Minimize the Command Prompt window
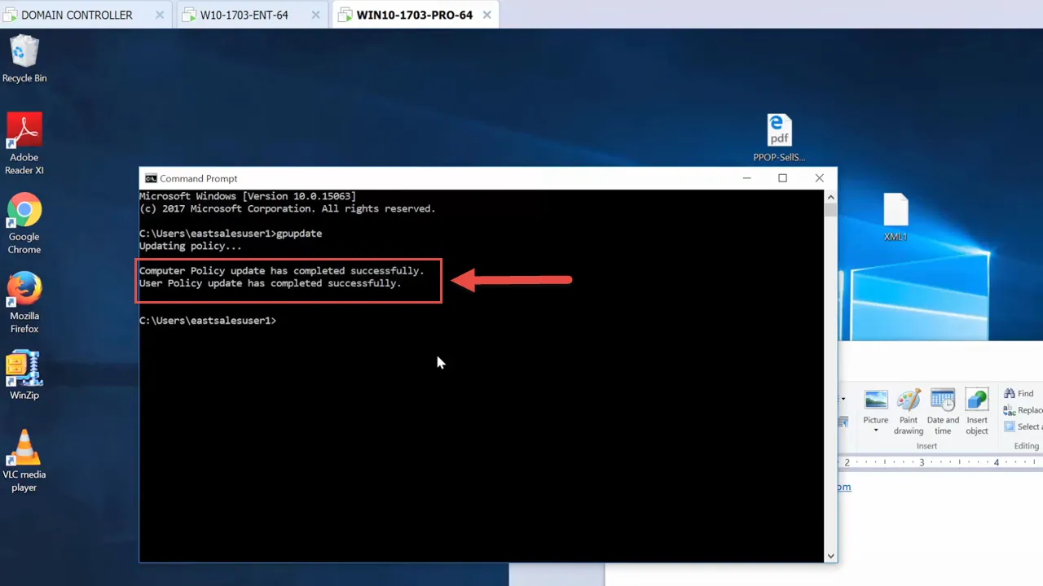 (x=746, y=178)
